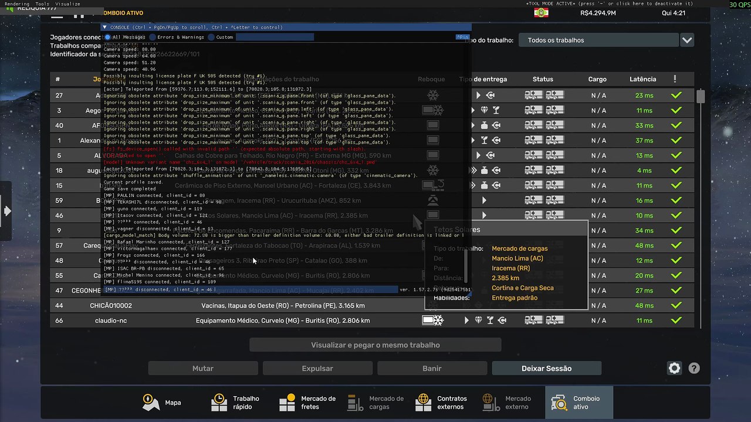751x422 pixels.
Task: Switch to the Mercado externo tab
Action: (507, 403)
